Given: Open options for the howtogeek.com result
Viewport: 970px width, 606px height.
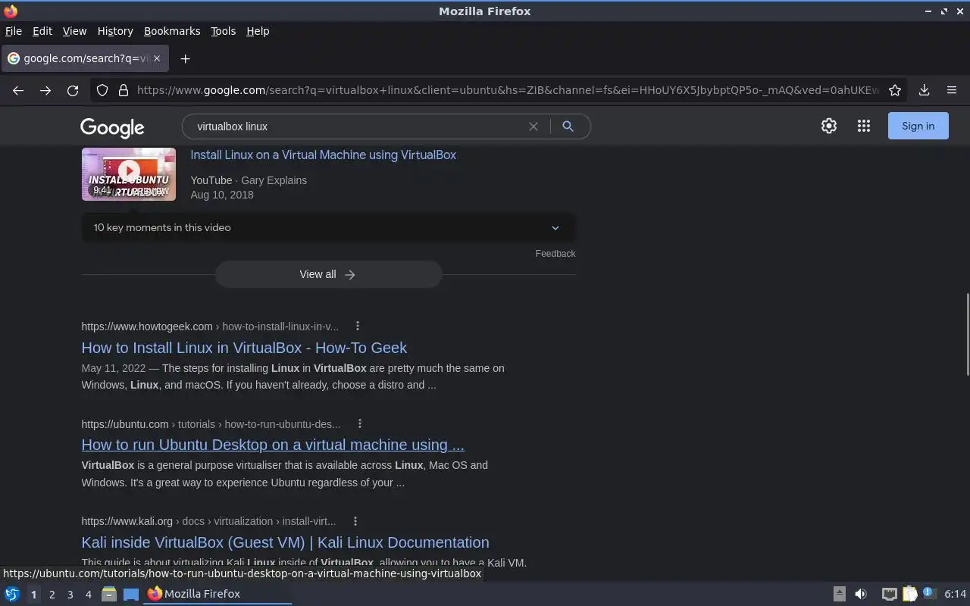Looking at the screenshot, I should (x=358, y=326).
